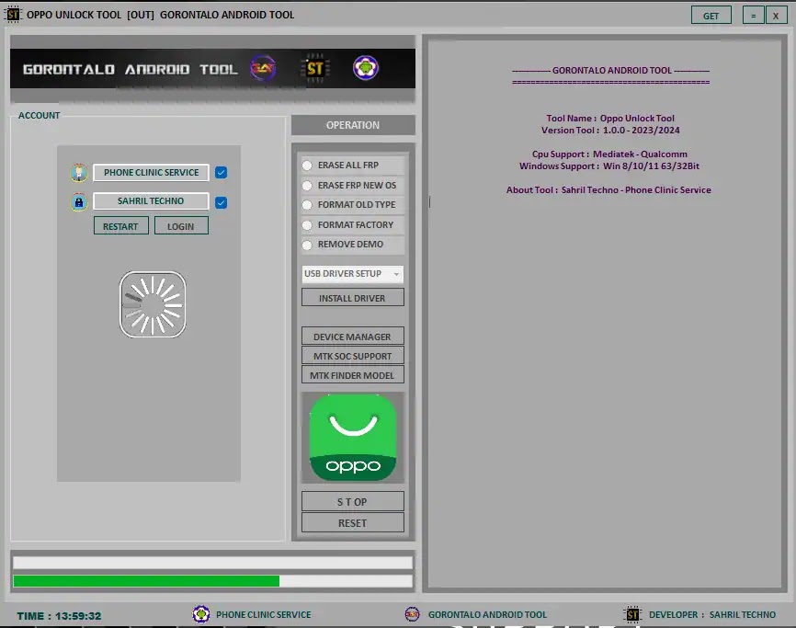Click the purple flower logo in banner
This screenshot has width=796, height=628.
pyautogui.click(x=366, y=68)
